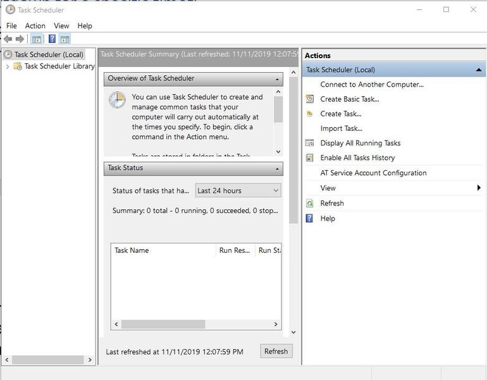The height and width of the screenshot is (380, 487).
Task: Click Help in the Actions pane
Action: 328,218
